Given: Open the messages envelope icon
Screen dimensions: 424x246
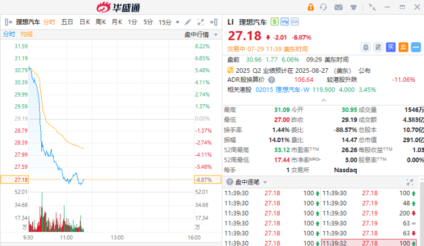Looking at the screenshot, I should 338,7.
